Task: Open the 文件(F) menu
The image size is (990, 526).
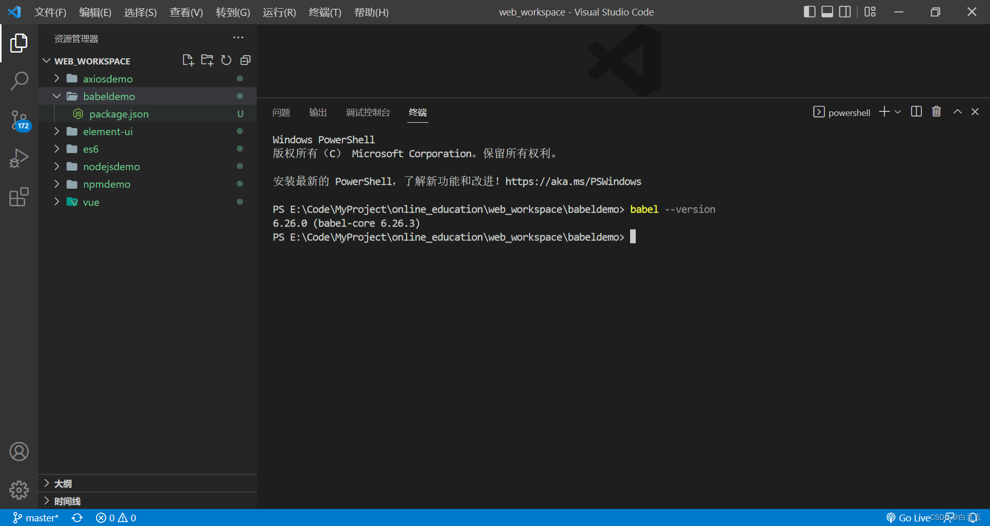Action: (50, 12)
